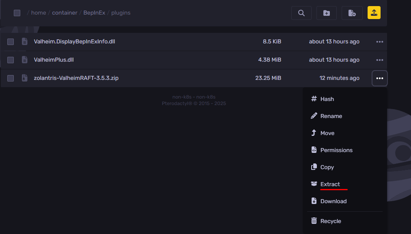The image size is (411, 234).
Task: Toggle the select-all files checkbox
Action: point(17,13)
